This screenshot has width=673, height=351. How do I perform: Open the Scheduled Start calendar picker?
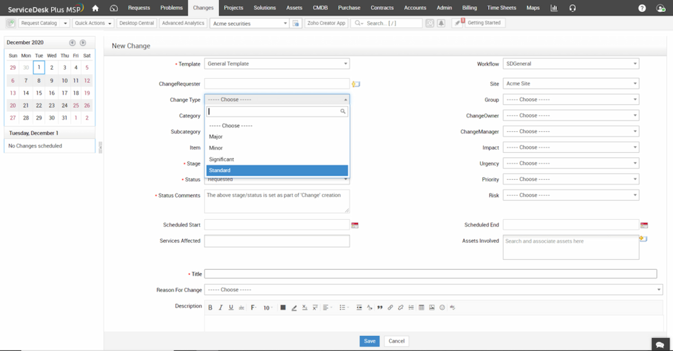click(x=355, y=224)
